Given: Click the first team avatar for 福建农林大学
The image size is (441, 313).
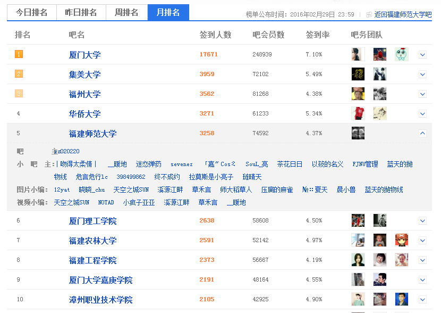Looking at the screenshot, I should pos(358,240).
